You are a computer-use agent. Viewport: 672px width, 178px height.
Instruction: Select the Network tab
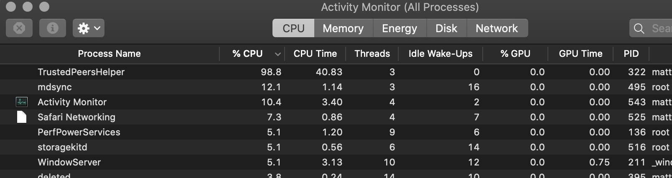(x=497, y=28)
